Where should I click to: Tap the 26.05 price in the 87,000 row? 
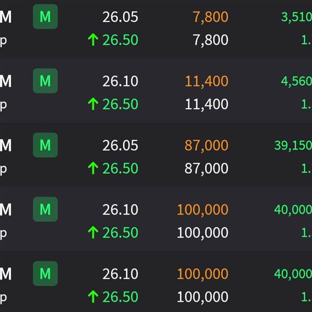click(120, 146)
